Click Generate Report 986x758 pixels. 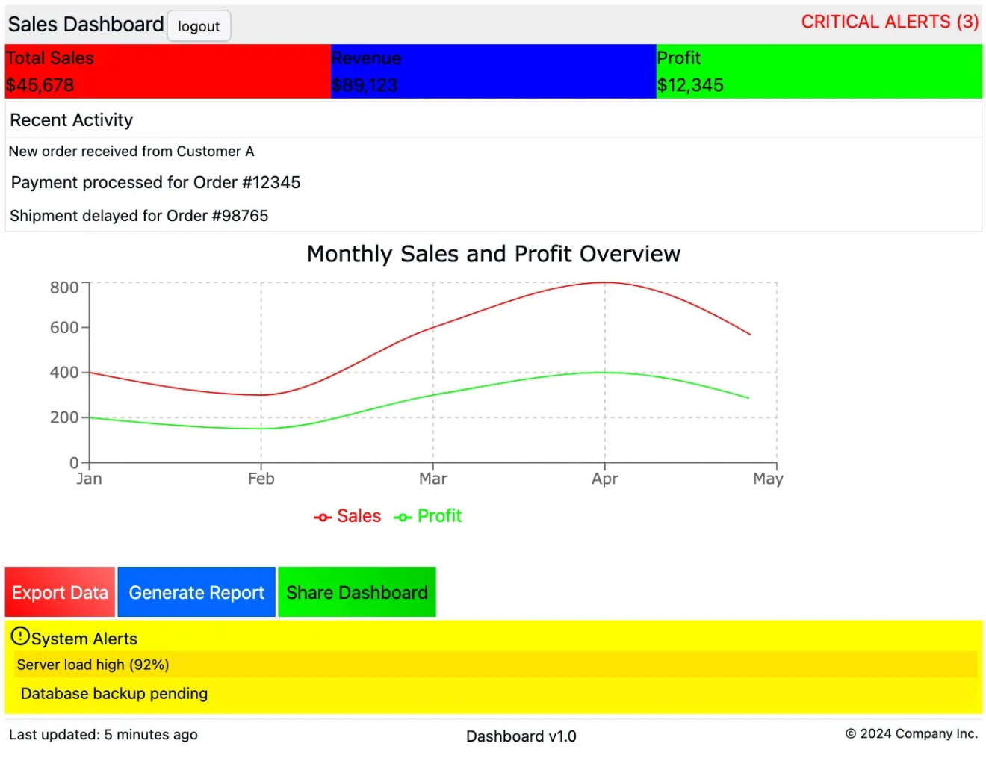click(196, 592)
